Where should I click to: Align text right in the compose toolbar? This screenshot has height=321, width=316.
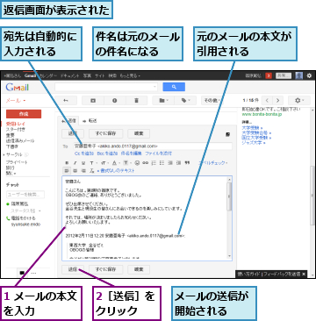83,170
